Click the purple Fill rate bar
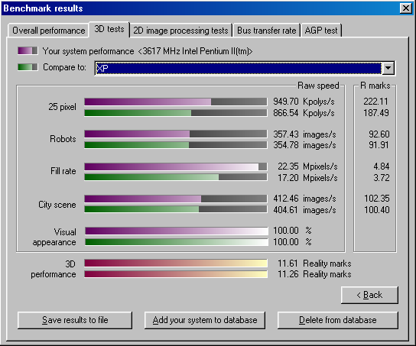 pos(176,167)
